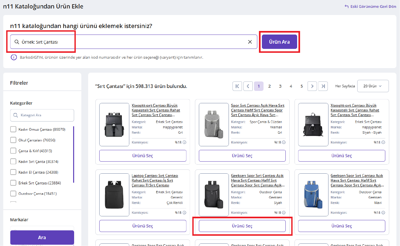Check the Kadın Omuz Çantası category

(13, 129)
